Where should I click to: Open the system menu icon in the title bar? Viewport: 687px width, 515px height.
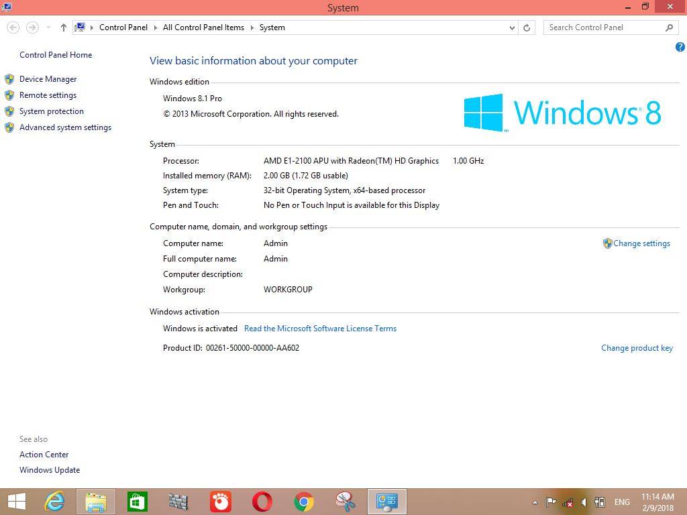pyautogui.click(x=6, y=7)
